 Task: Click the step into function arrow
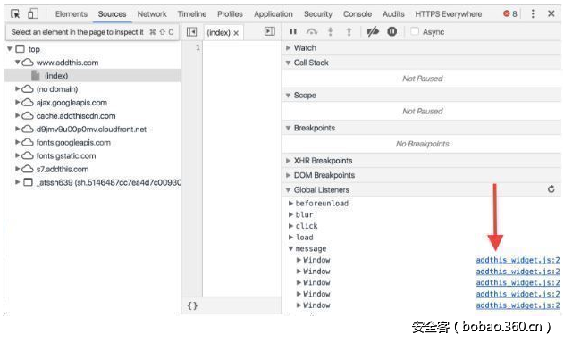pyautogui.click(x=330, y=32)
